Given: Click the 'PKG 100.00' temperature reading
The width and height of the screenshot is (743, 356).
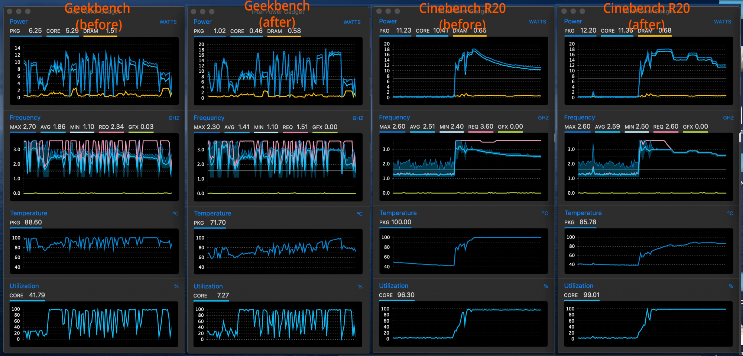Looking at the screenshot, I should (395, 222).
